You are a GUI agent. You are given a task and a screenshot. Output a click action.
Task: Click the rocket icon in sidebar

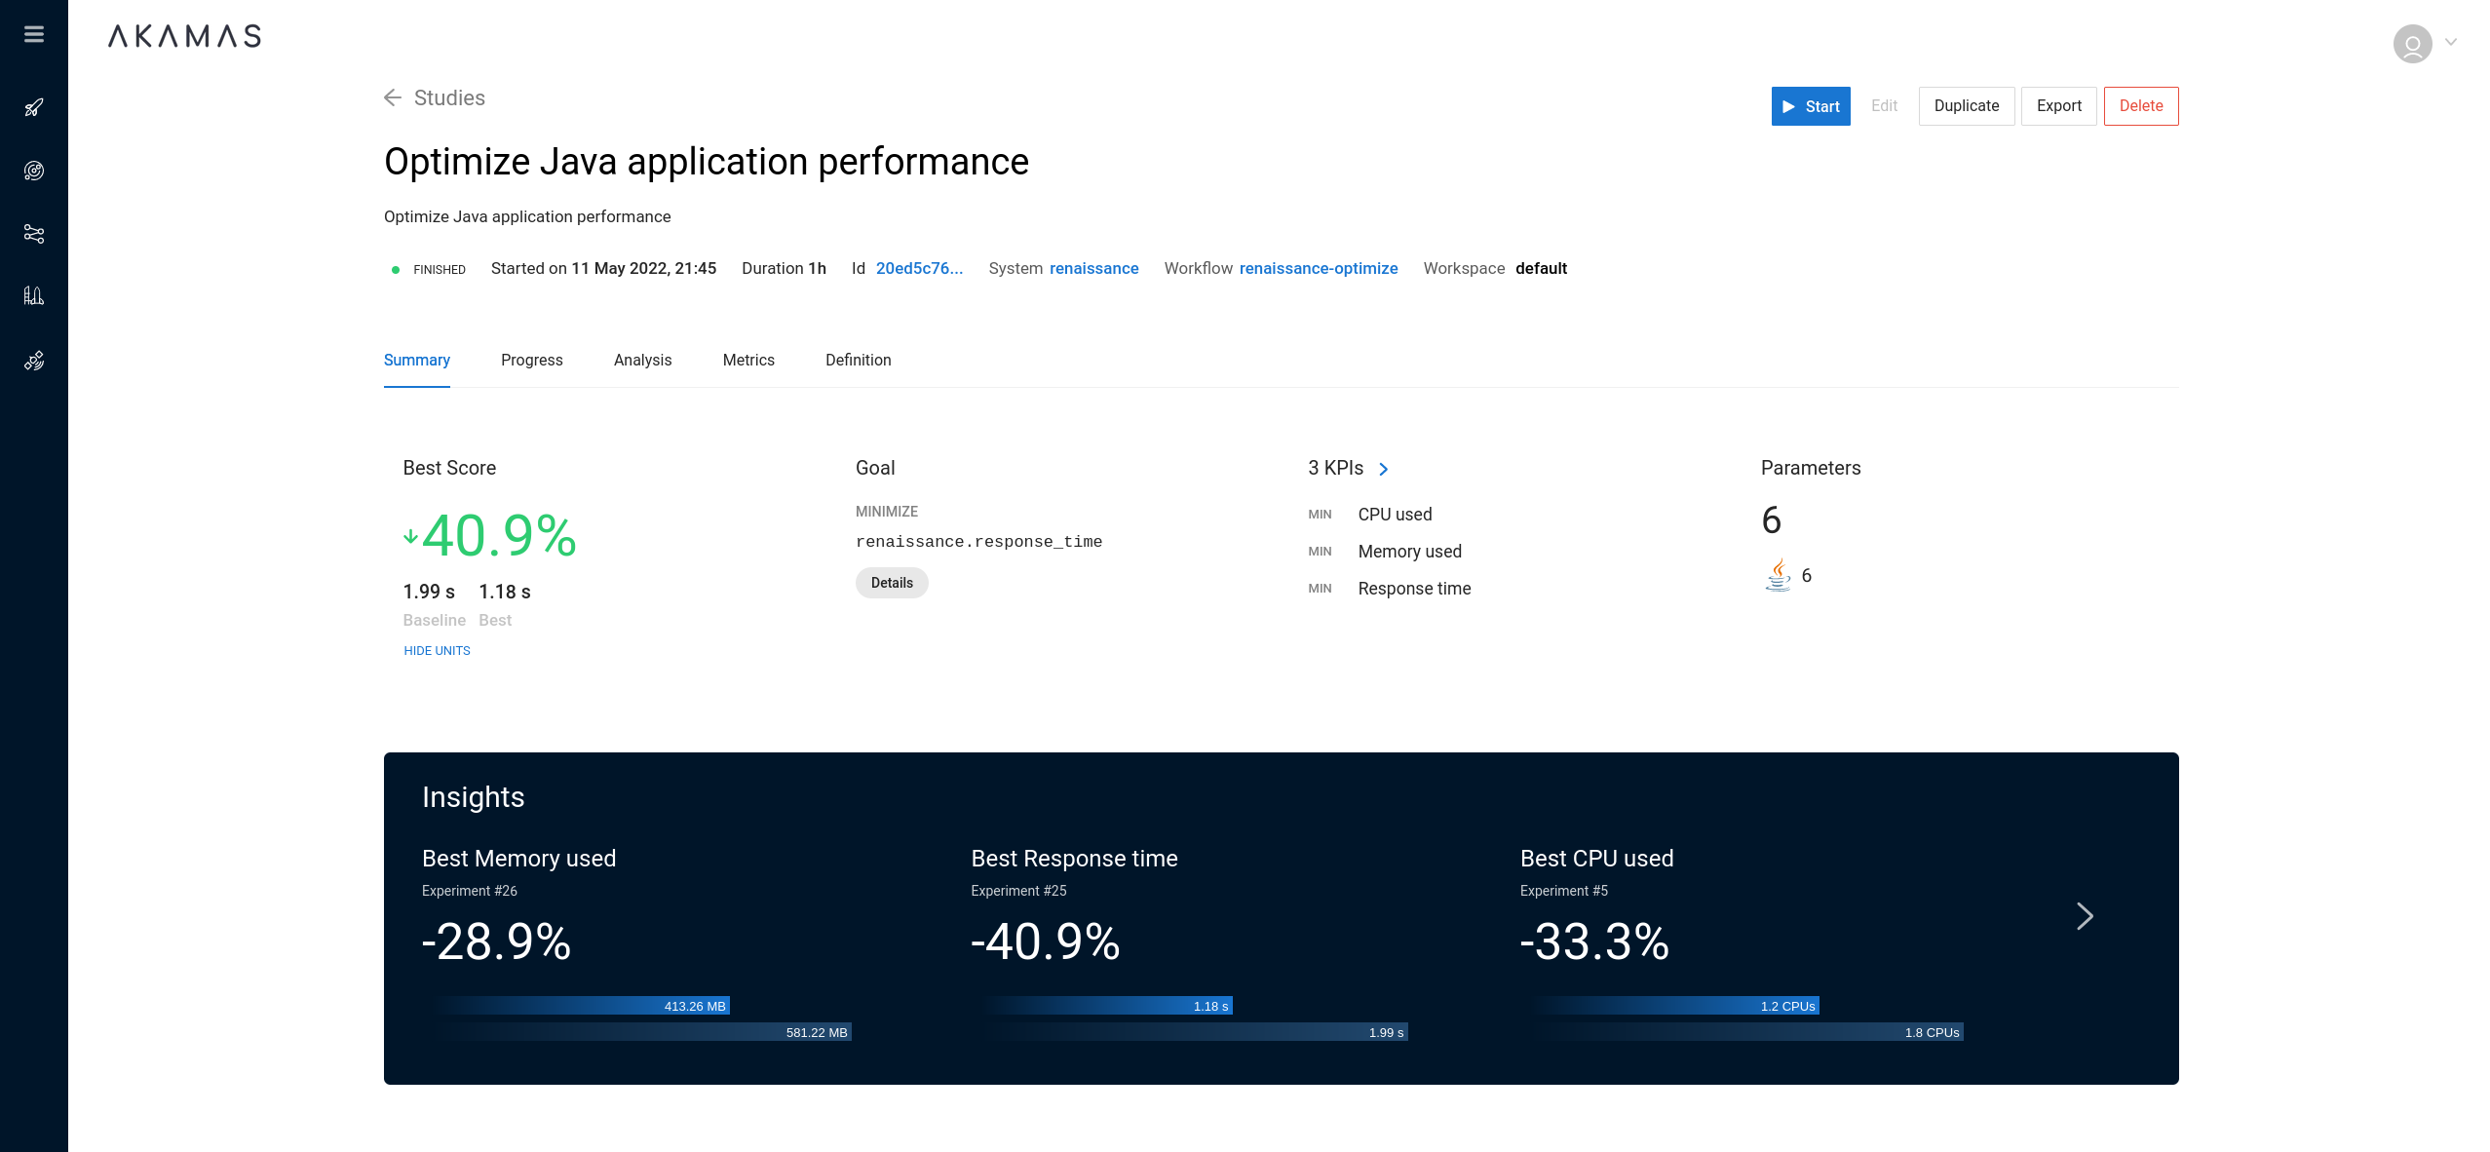[34, 107]
